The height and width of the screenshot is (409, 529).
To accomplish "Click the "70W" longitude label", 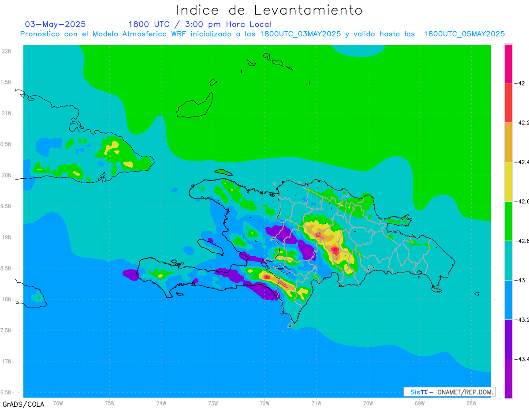I will tap(368, 403).
